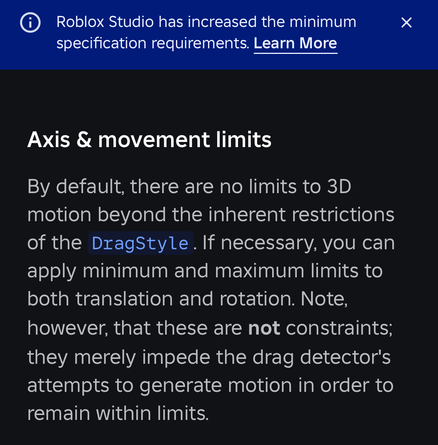
Task: Click the "3D" text in the first line
Action: 339,186
